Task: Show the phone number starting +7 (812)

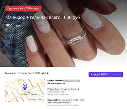Action: 106,74
